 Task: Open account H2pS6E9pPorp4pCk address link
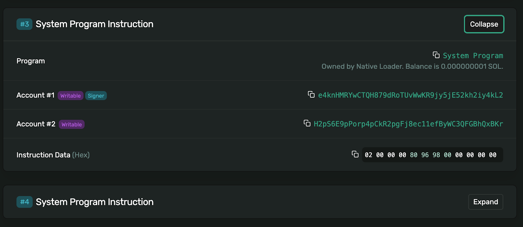(408, 124)
